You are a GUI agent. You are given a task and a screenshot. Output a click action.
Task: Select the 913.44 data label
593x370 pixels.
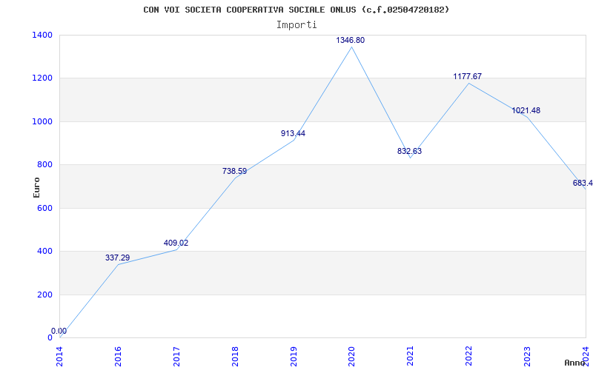tap(293, 133)
